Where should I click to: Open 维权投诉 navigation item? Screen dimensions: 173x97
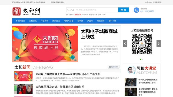(101, 21)
